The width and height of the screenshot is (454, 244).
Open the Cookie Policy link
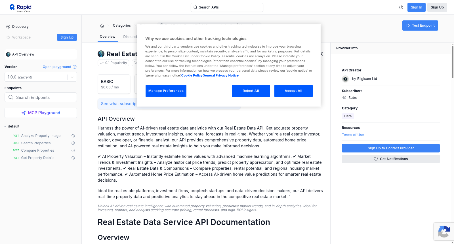pos(192,75)
